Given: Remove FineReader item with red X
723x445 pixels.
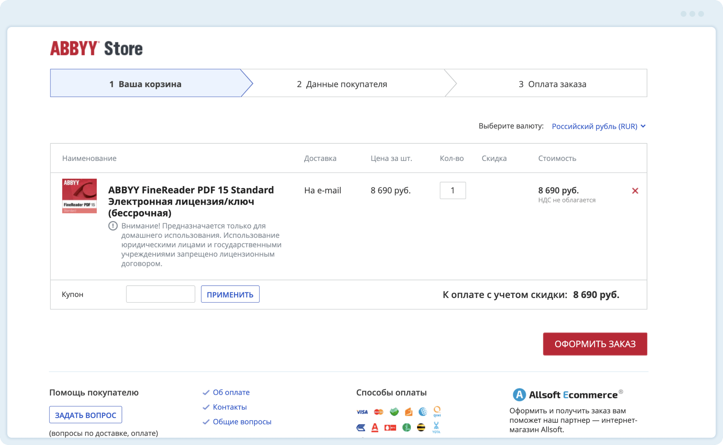Looking at the screenshot, I should (x=635, y=191).
